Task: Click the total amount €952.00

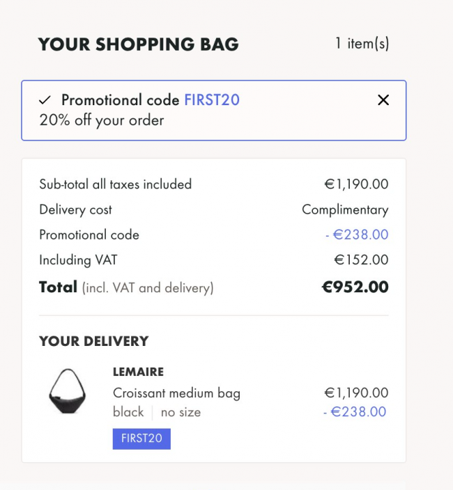Action: 355,287
